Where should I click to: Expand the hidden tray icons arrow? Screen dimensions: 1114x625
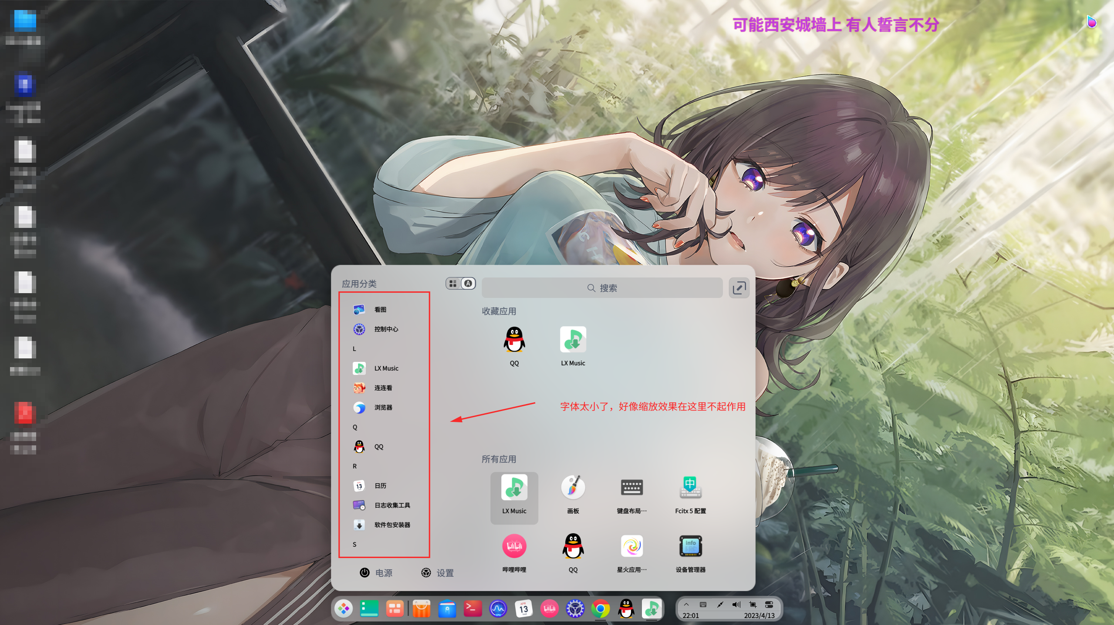tap(687, 604)
